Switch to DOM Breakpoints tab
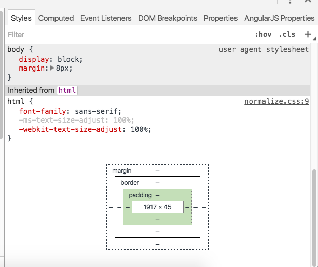The image size is (318, 267). click(168, 18)
